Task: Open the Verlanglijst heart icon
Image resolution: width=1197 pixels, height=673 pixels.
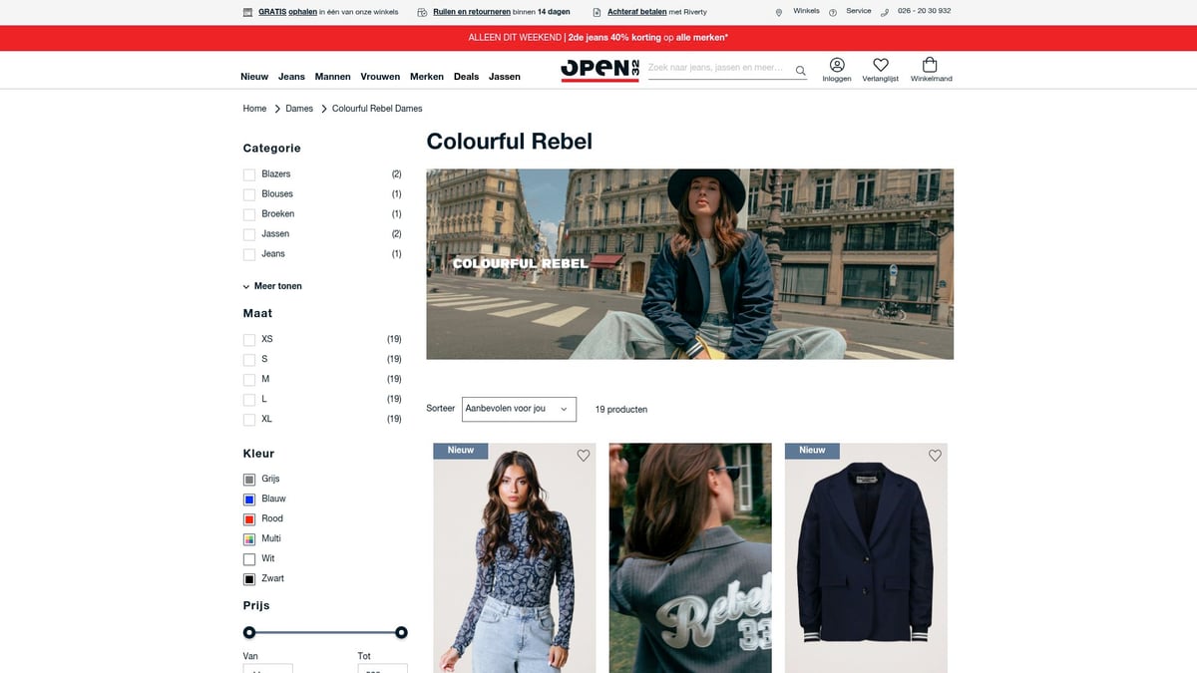Action: click(x=881, y=65)
